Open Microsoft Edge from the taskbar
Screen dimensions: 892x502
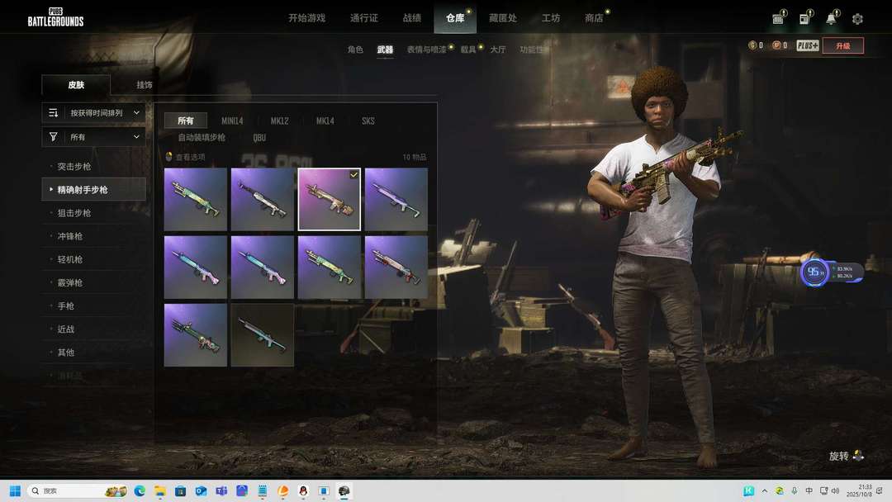(x=140, y=490)
